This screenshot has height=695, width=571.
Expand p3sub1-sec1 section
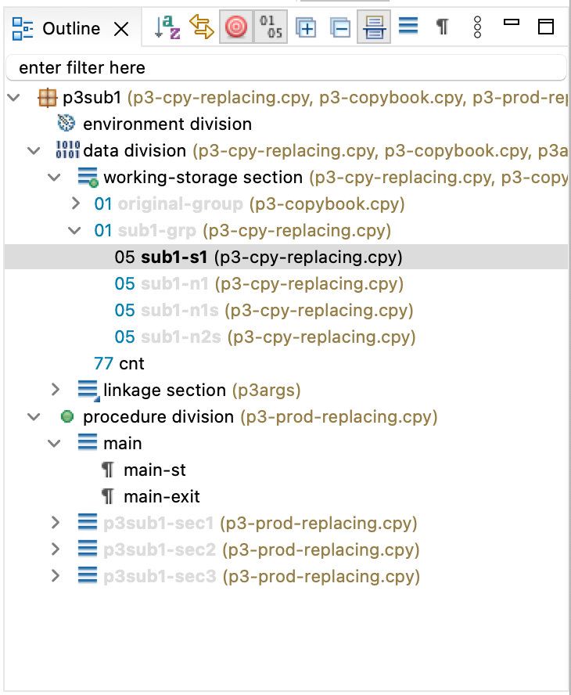click(54, 522)
